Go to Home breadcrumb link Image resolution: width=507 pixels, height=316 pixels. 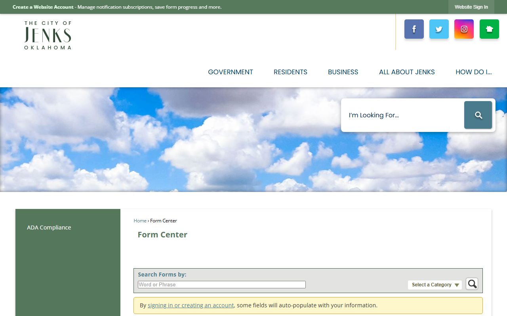click(140, 221)
